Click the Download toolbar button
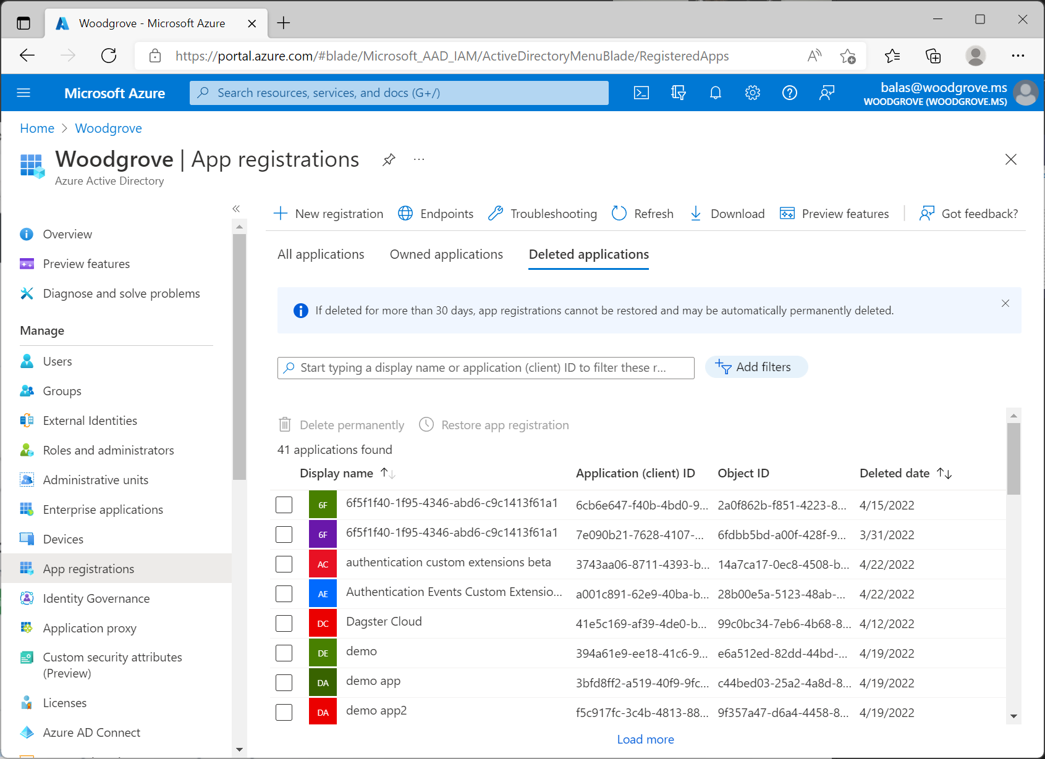 click(x=727, y=214)
